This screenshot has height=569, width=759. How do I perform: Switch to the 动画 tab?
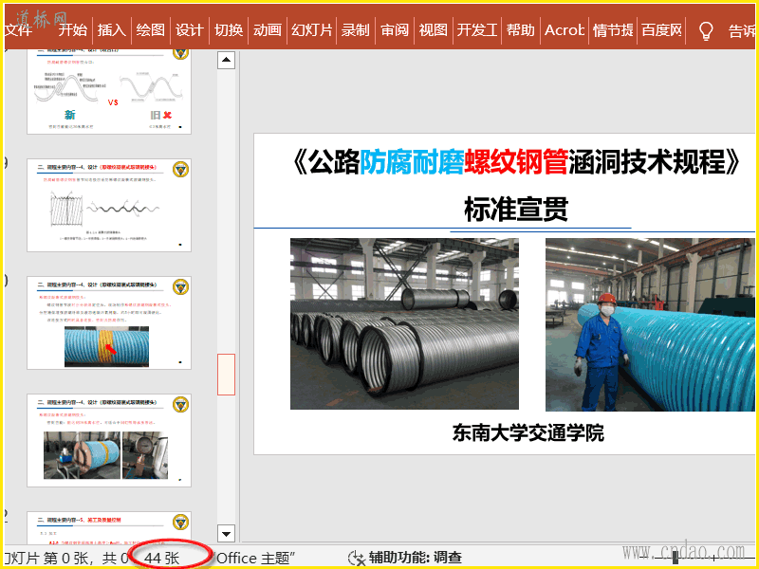(268, 30)
